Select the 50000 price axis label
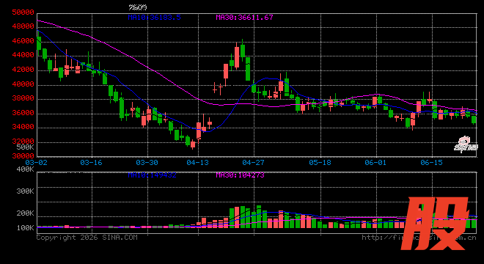Image resolution: width=484 pixels, height=264 pixels. point(23,12)
